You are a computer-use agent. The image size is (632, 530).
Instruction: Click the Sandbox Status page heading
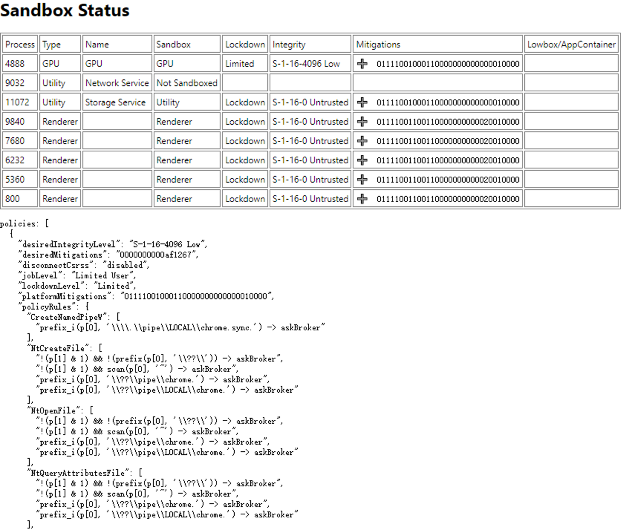point(65,10)
